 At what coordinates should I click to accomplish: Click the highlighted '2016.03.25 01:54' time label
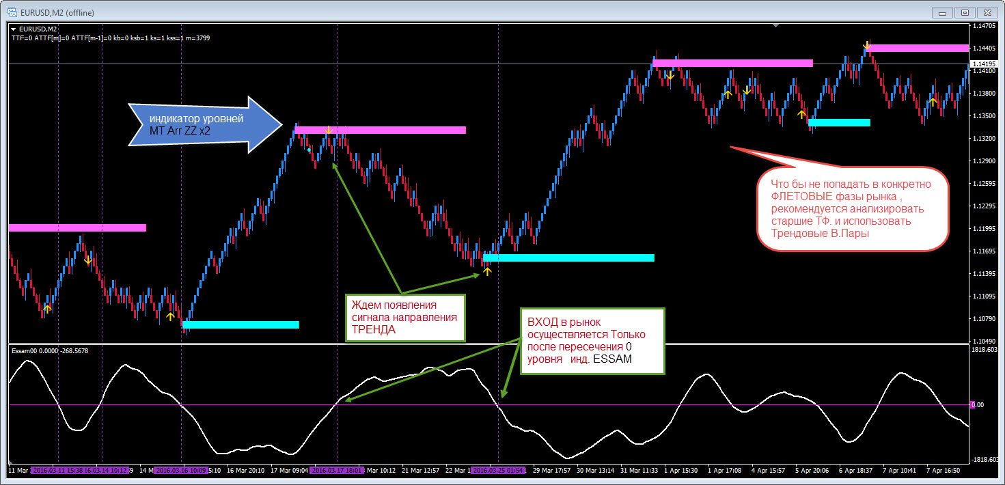coord(499,471)
